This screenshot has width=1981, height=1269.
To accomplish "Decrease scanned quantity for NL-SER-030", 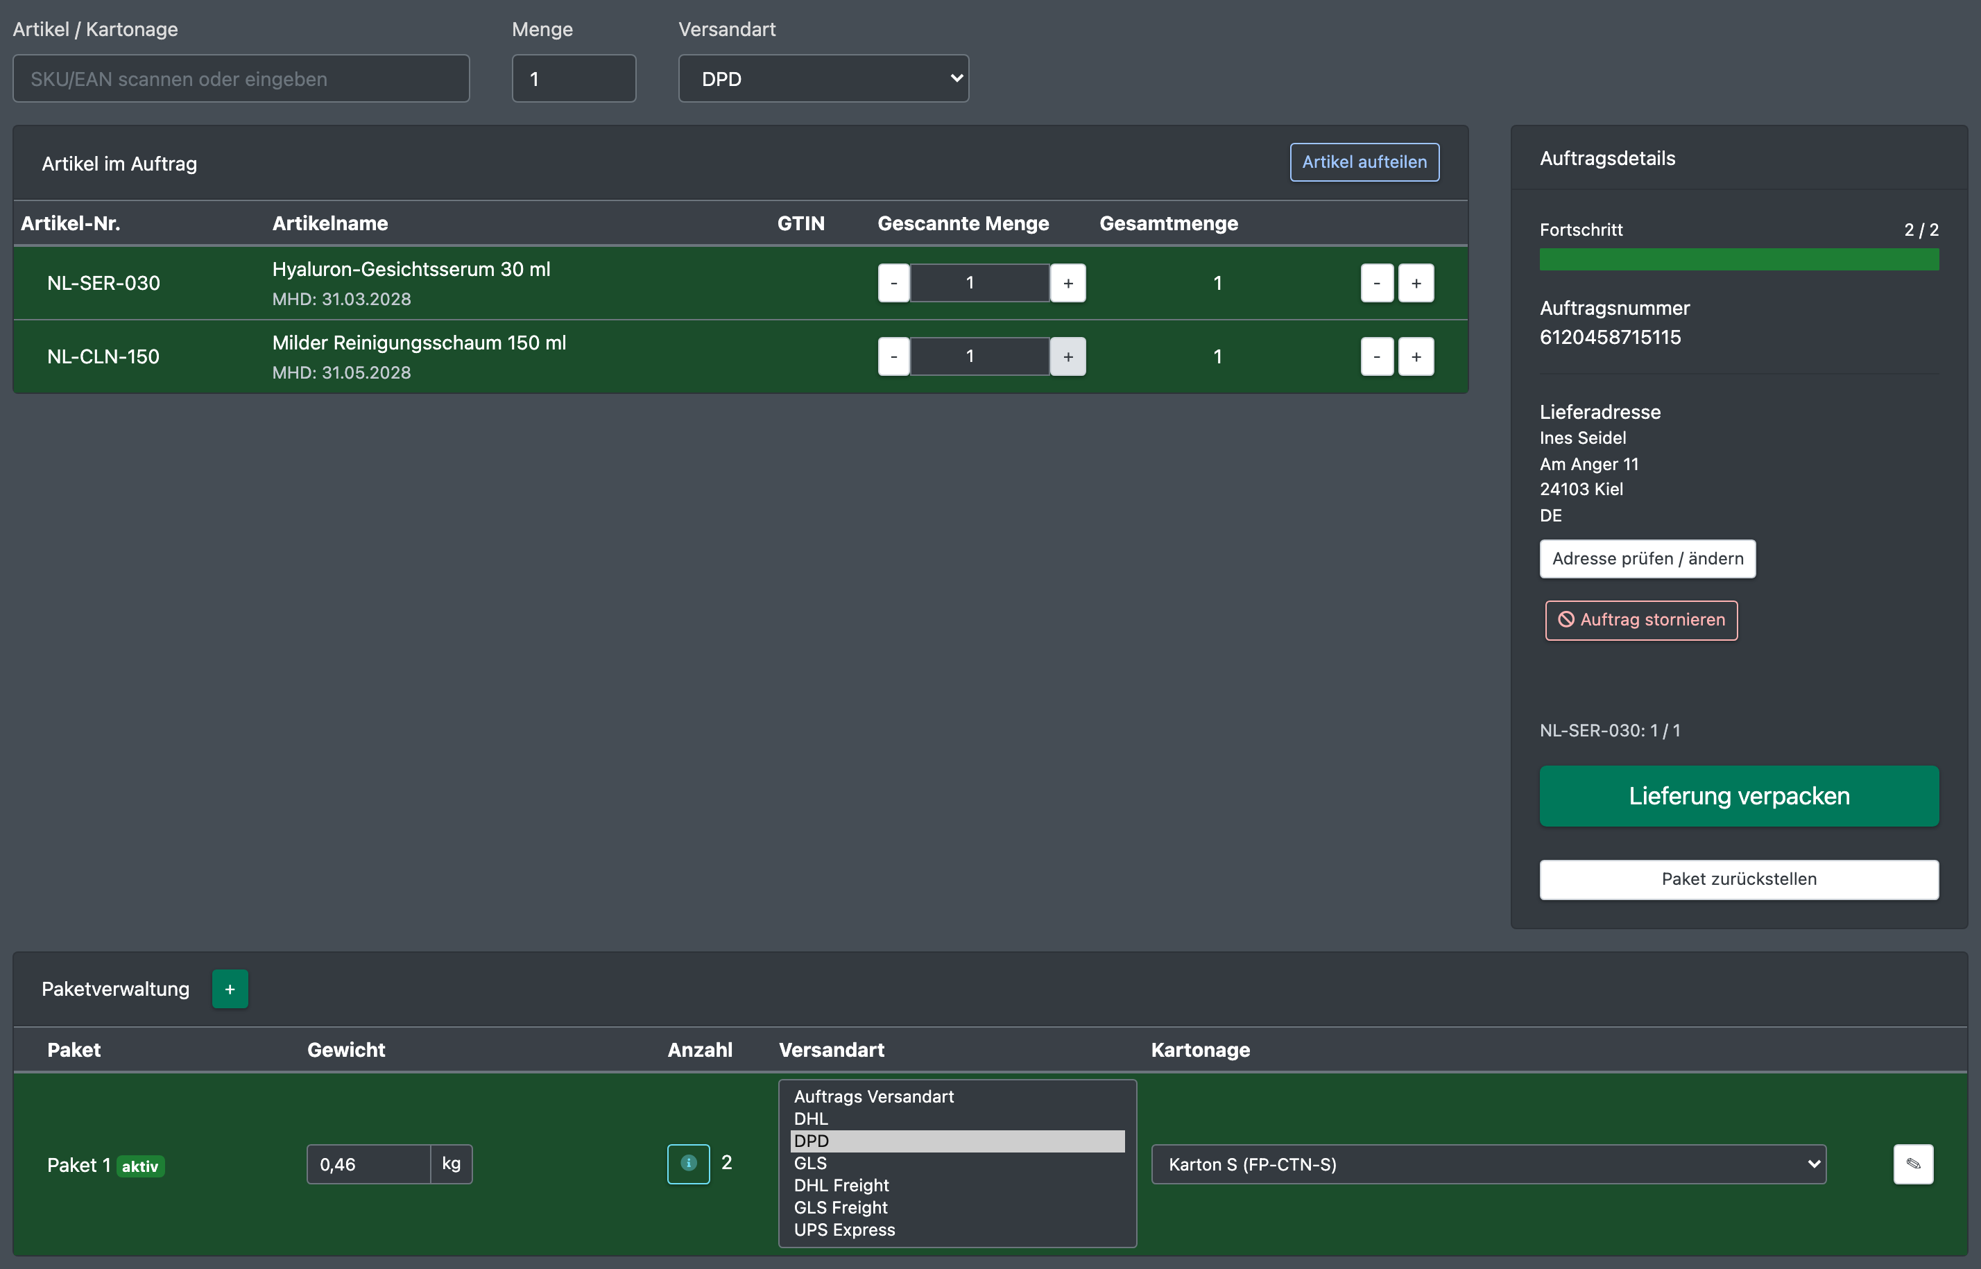I will coord(893,283).
